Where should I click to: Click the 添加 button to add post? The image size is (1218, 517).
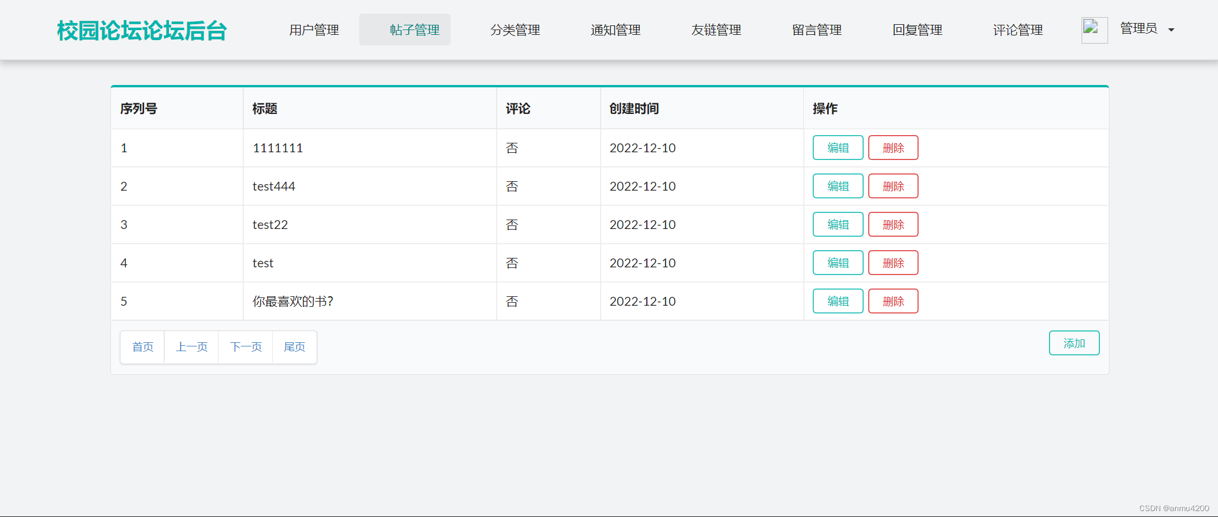1074,343
